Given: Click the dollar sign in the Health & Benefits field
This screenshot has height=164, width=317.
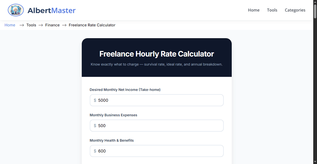Looking at the screenshot, I should point(95,151).
